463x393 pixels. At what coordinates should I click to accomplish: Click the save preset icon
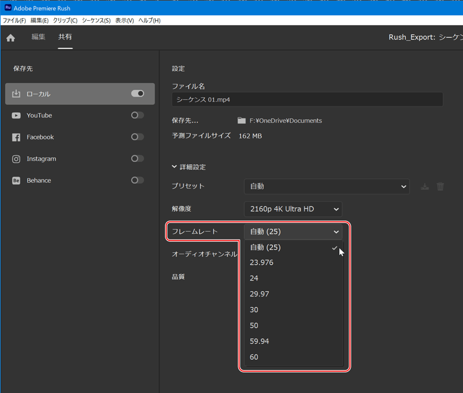tap(425, 186)
